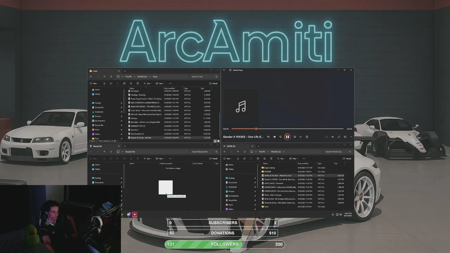This screenshot has width=450, height=253.
Task: Go back in Media Player
Action: click(x=224, y=70)
